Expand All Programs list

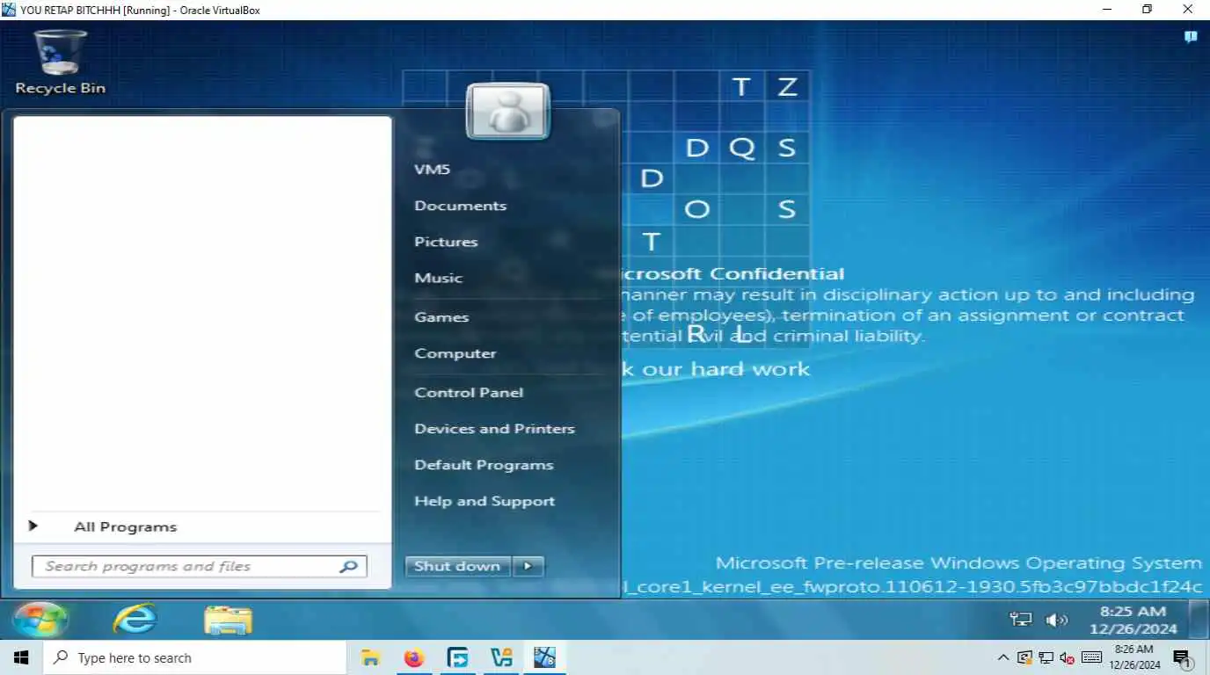click(x=125, y=527)
